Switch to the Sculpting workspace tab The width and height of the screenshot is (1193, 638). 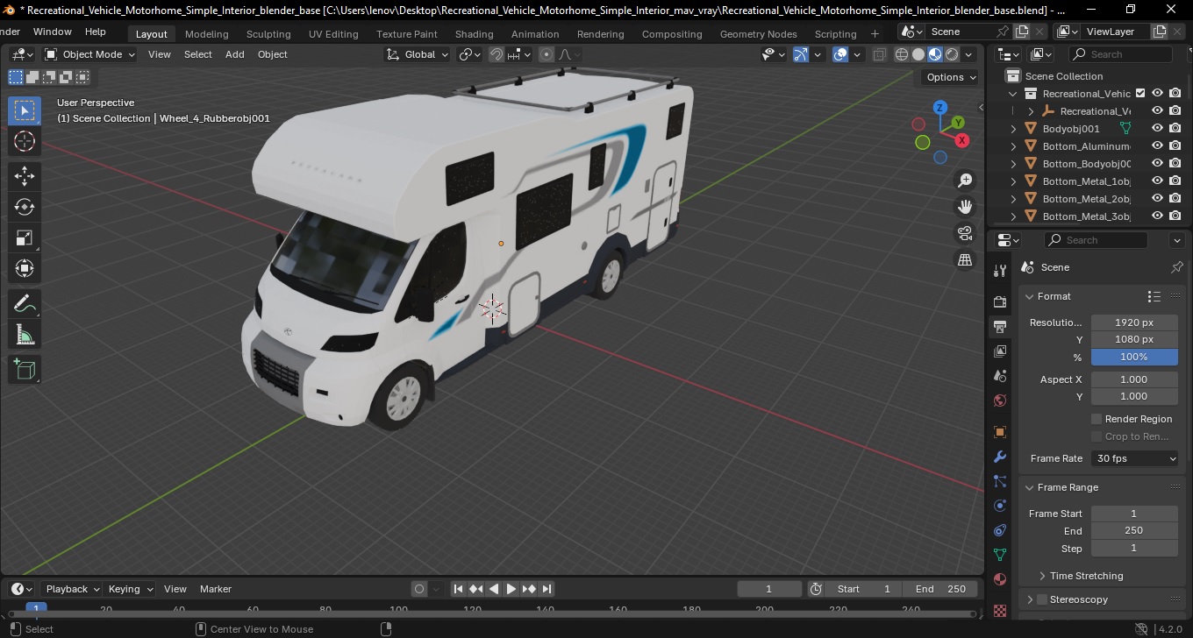point(268,34)
